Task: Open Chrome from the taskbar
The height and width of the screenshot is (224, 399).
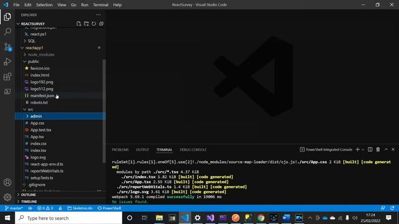Action: (x=261, y=218)
